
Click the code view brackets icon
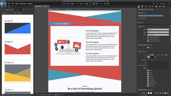coord(84,3)
